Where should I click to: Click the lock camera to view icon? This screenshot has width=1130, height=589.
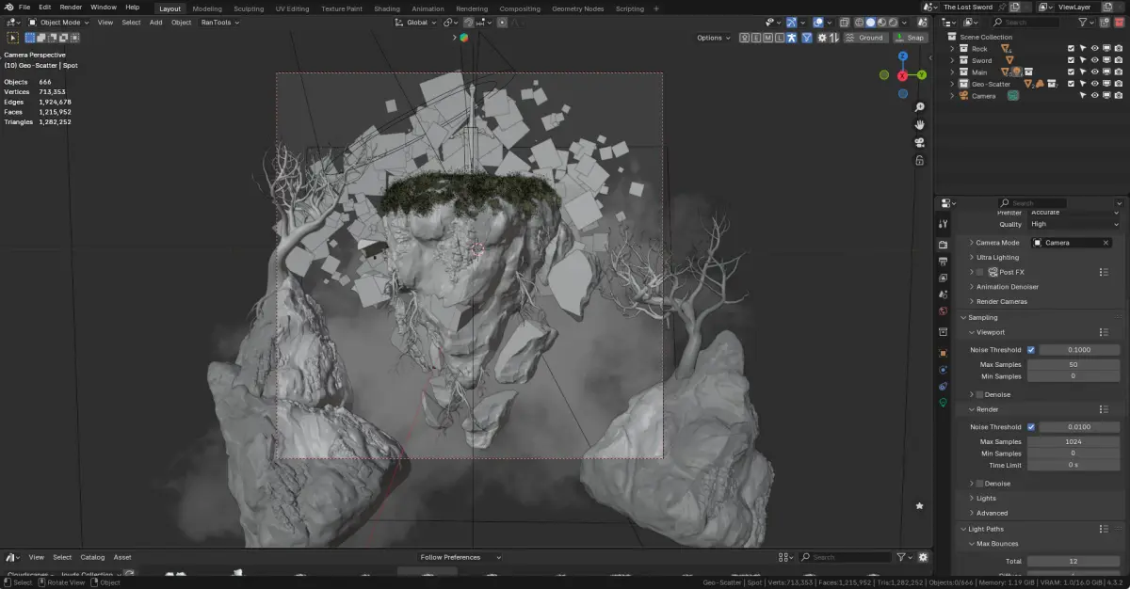click(920, 161)
